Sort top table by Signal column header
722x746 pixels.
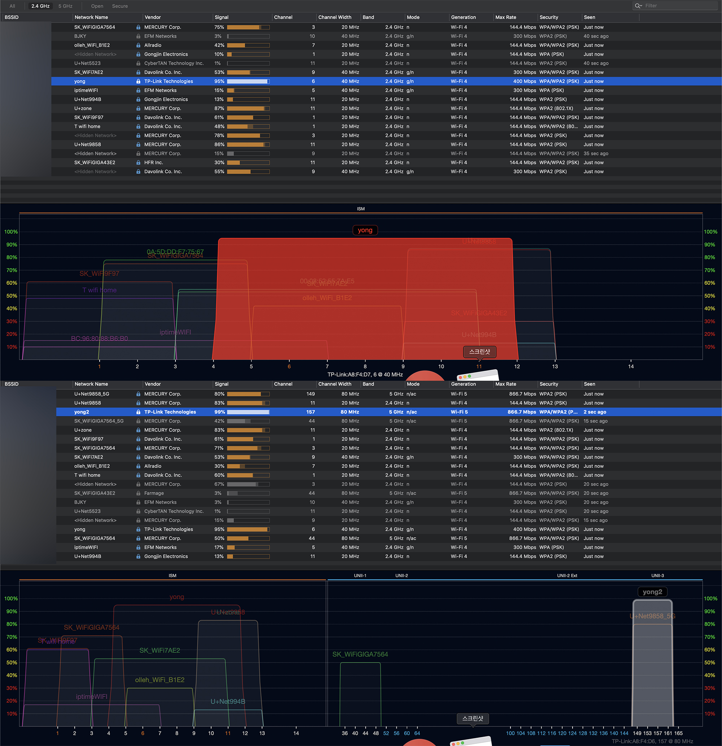pos(222,17)
